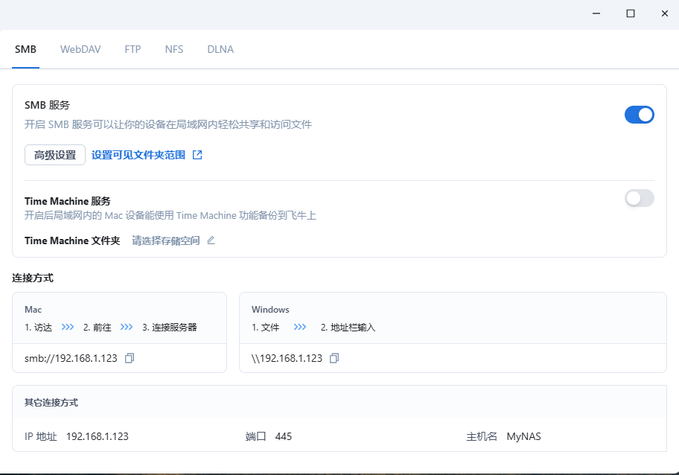Select 请选择存储空间 for Time Machine folder
This screenshot has height=475, width=679.
166,240
